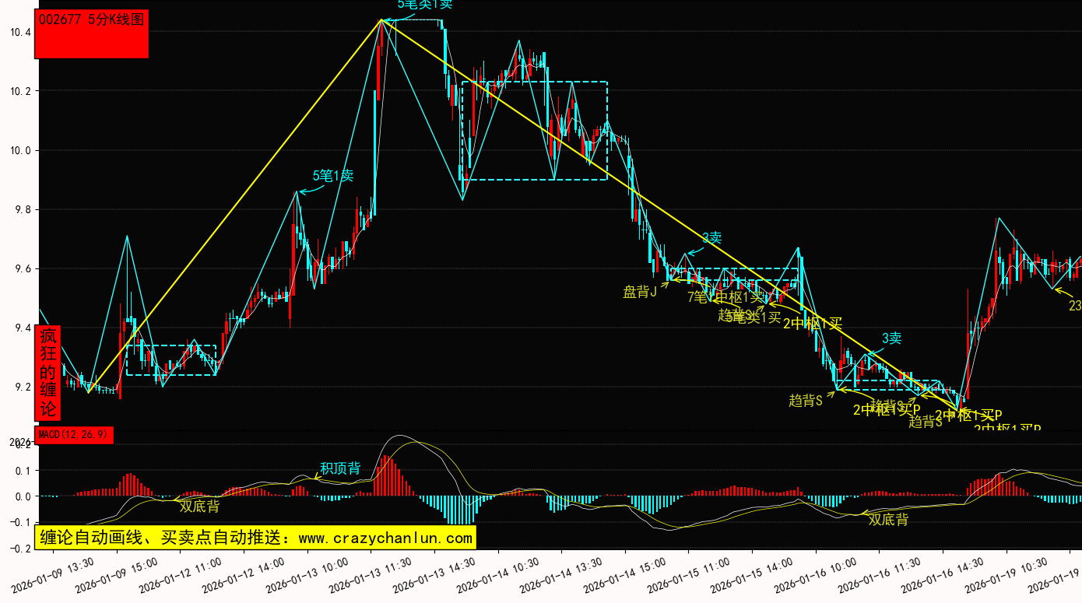Click the "002677 5分K线图" title box
1082x603 pixels.
point(92,34)
